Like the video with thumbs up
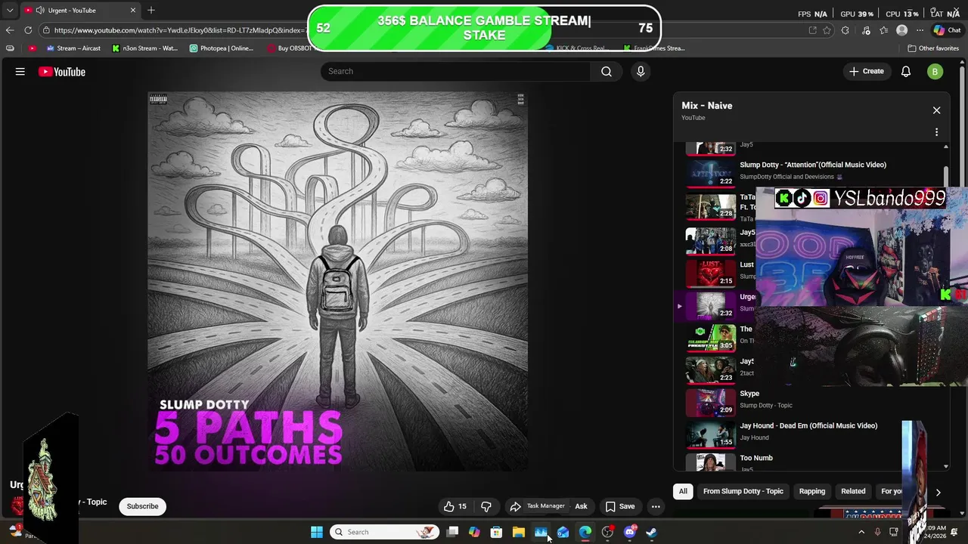The height and width of the screenshot is (544, 968). [x=455, y=506]
